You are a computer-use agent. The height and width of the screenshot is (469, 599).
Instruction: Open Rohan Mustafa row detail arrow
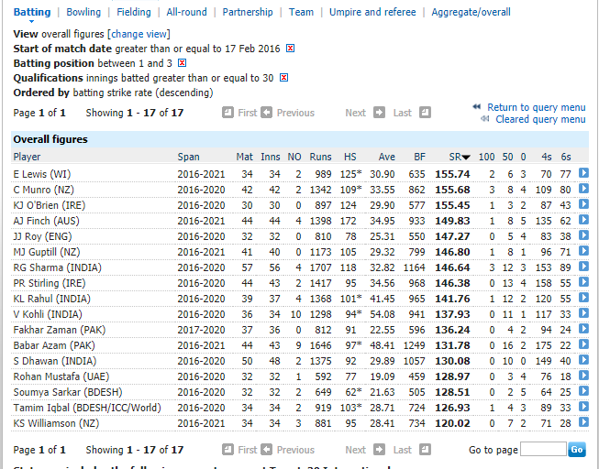[583, 376]
